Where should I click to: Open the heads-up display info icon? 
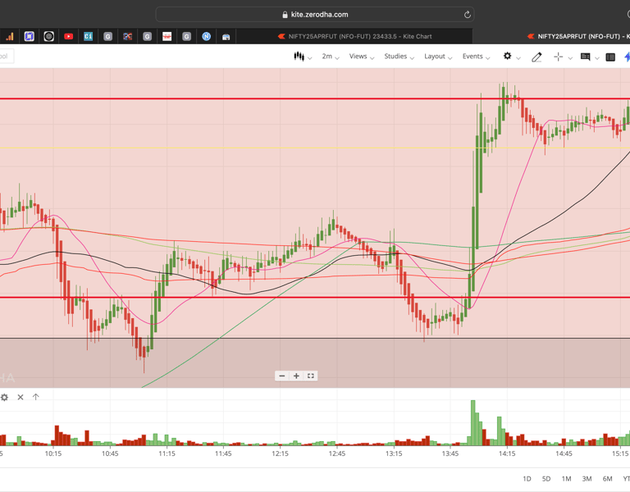pyautogui.click(x=586, y=57)
